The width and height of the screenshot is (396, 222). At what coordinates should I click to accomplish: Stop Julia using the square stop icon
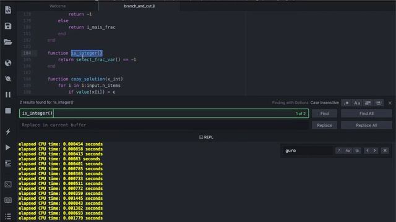coord(8,110)
